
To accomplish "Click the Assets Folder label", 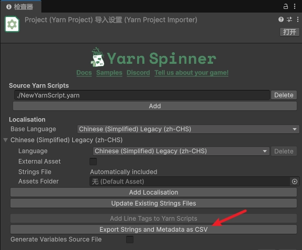I will click(x=39, y=181).
